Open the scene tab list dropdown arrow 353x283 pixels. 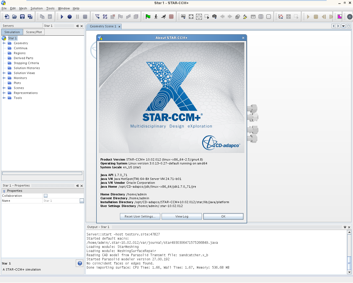click(343, 26)
